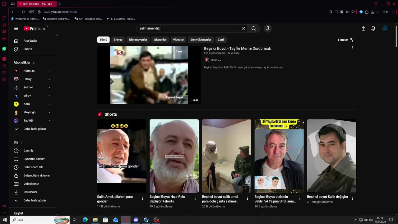Viewport: 398px width, 224px height.
Task: Expand the Abonelikler section chevron
Action: 34,63
